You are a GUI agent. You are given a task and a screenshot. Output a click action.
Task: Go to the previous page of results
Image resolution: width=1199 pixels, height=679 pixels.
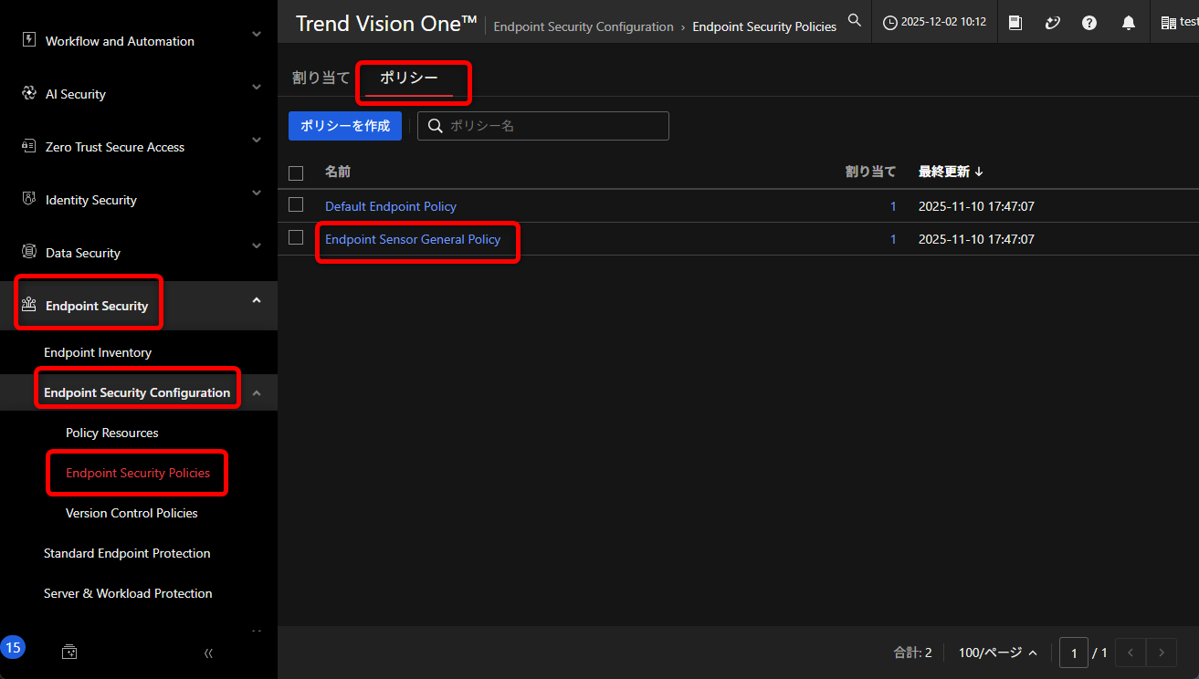tap(1131, 653)
